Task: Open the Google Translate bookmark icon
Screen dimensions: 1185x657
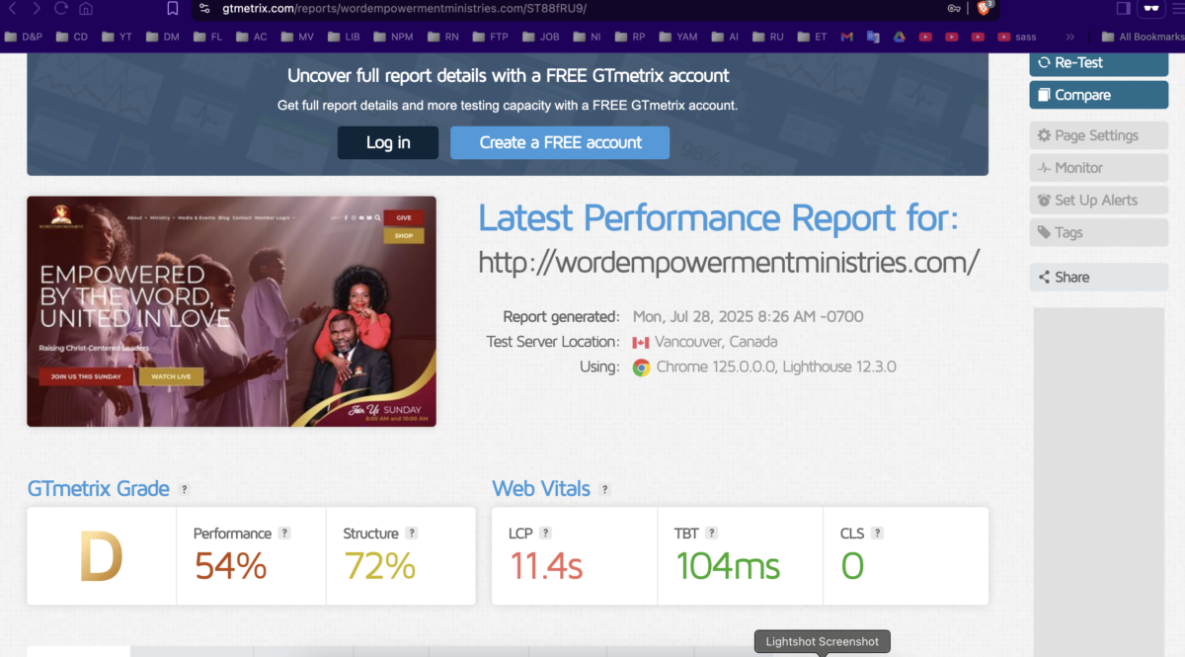Action: pos(873,37)
